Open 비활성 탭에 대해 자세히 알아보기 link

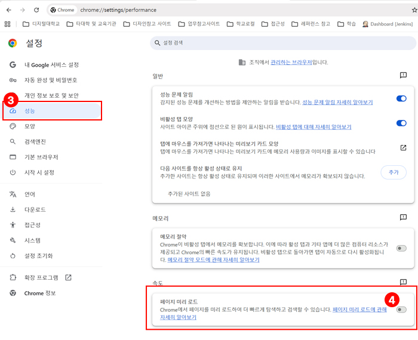tap(314, 127)
